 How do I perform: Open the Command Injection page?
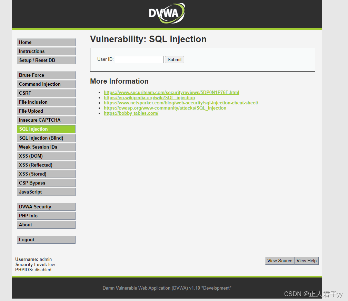46,84
